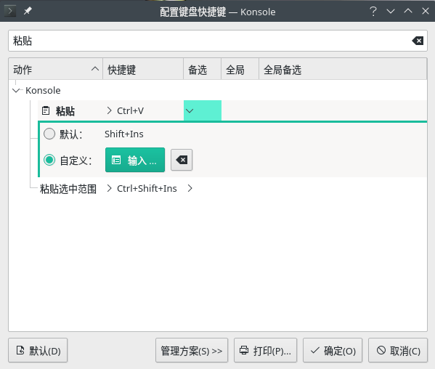
Task: Expand the Ctrl+Shift+Ins shortcut chevron
Action: coord(110,188)
